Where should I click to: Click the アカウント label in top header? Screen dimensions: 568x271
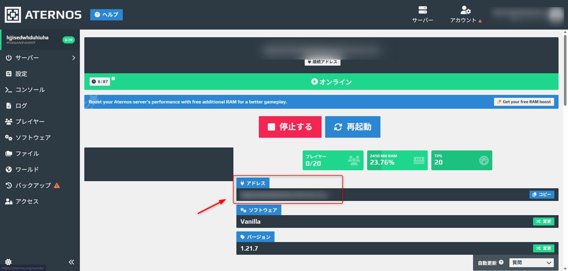tap(463, 20)
